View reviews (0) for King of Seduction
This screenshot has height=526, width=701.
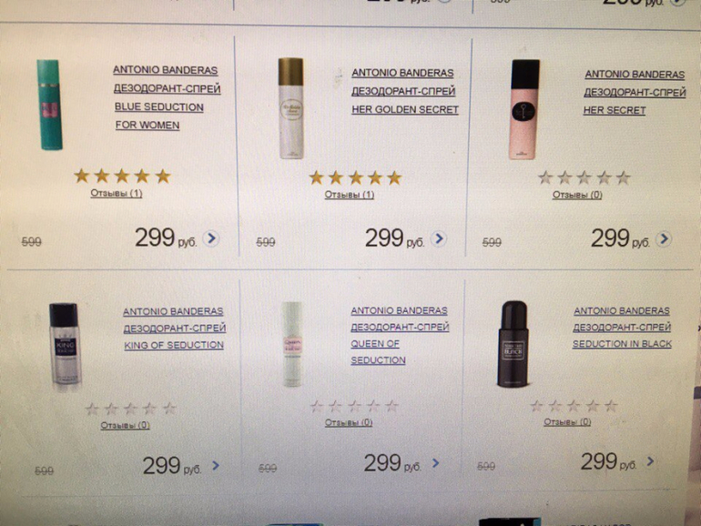[x=125, y=425]
